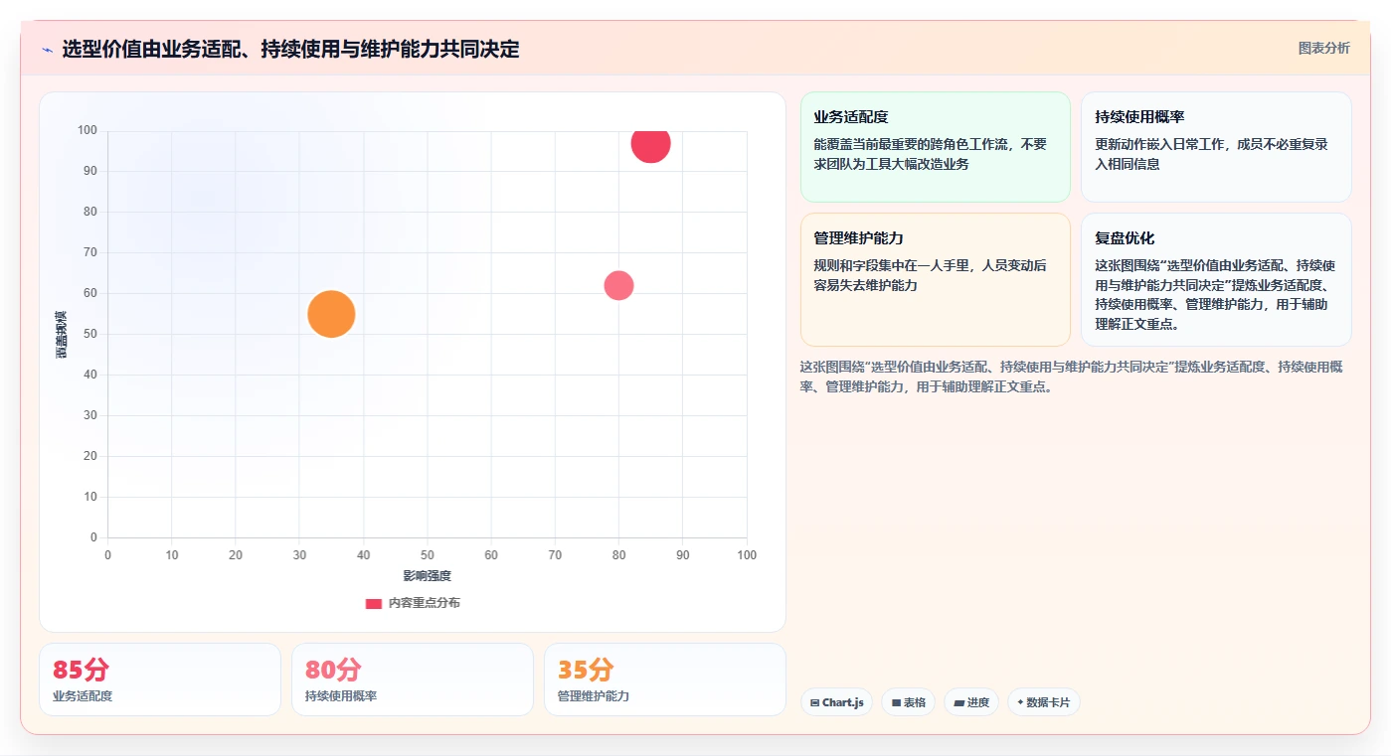1391x756 pixels.
Task: Click the 内容重点分布 legend label
Action: pos(424,603)
